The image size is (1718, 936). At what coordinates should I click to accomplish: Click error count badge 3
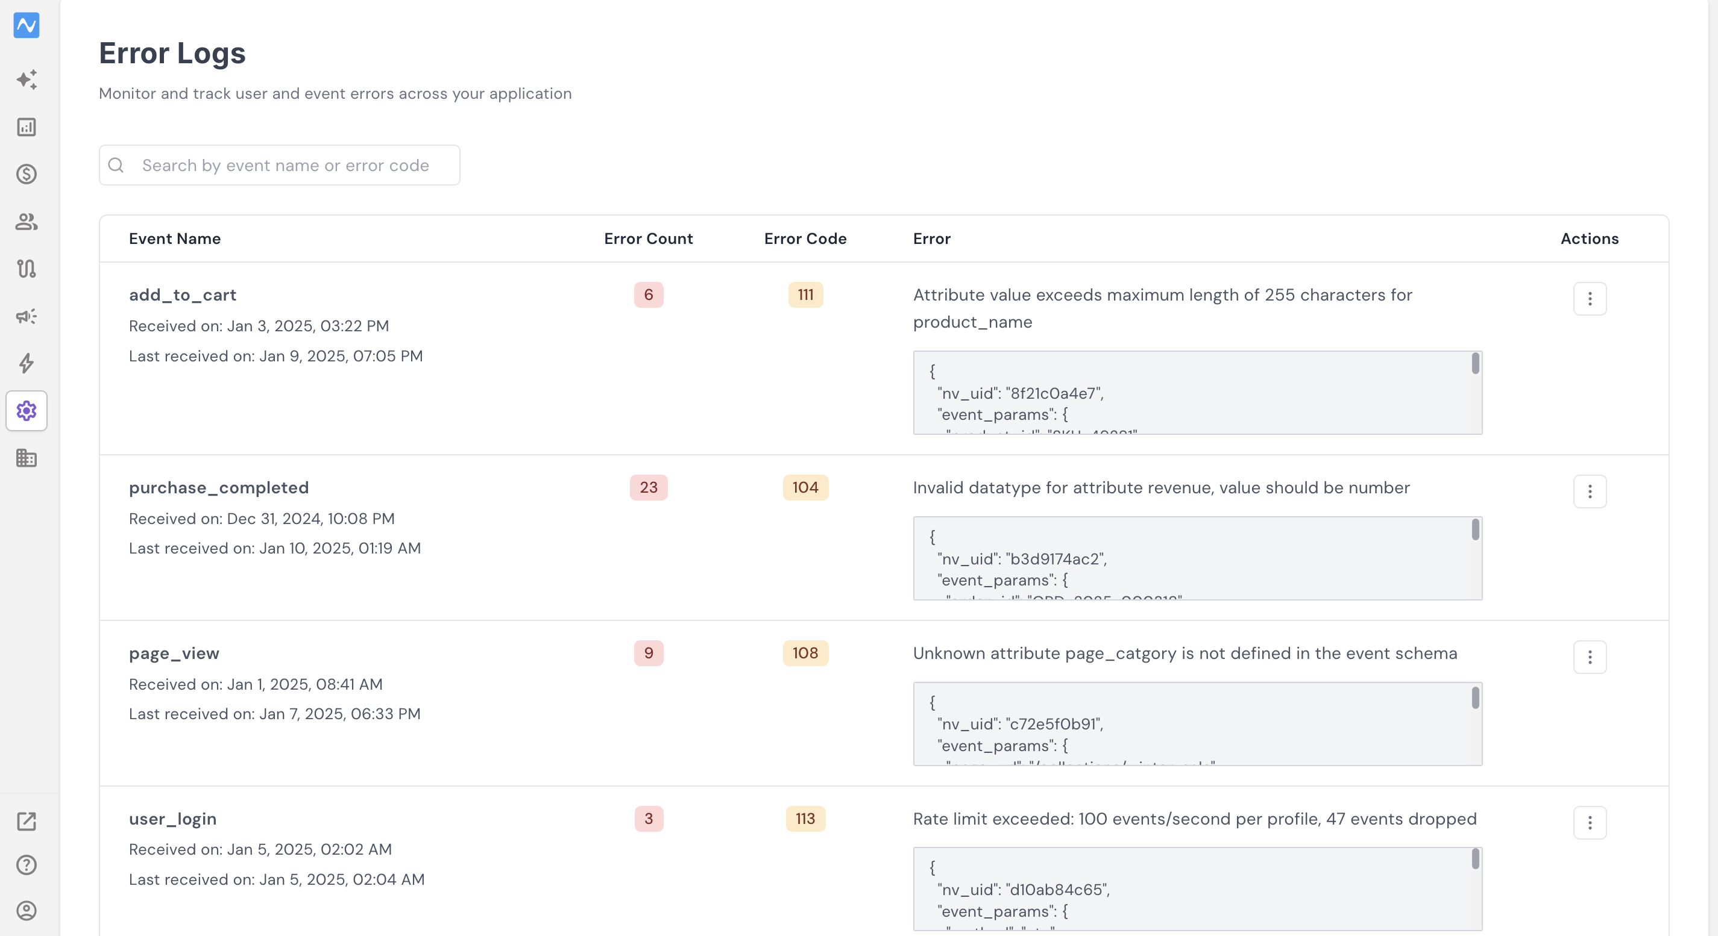click(648, 818)
